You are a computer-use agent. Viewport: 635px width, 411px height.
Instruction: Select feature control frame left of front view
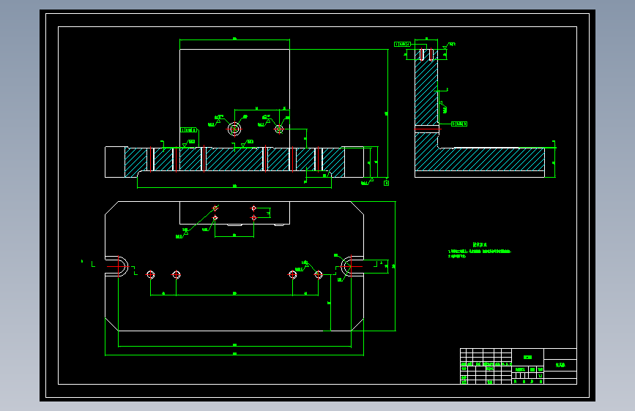[189, 130]
